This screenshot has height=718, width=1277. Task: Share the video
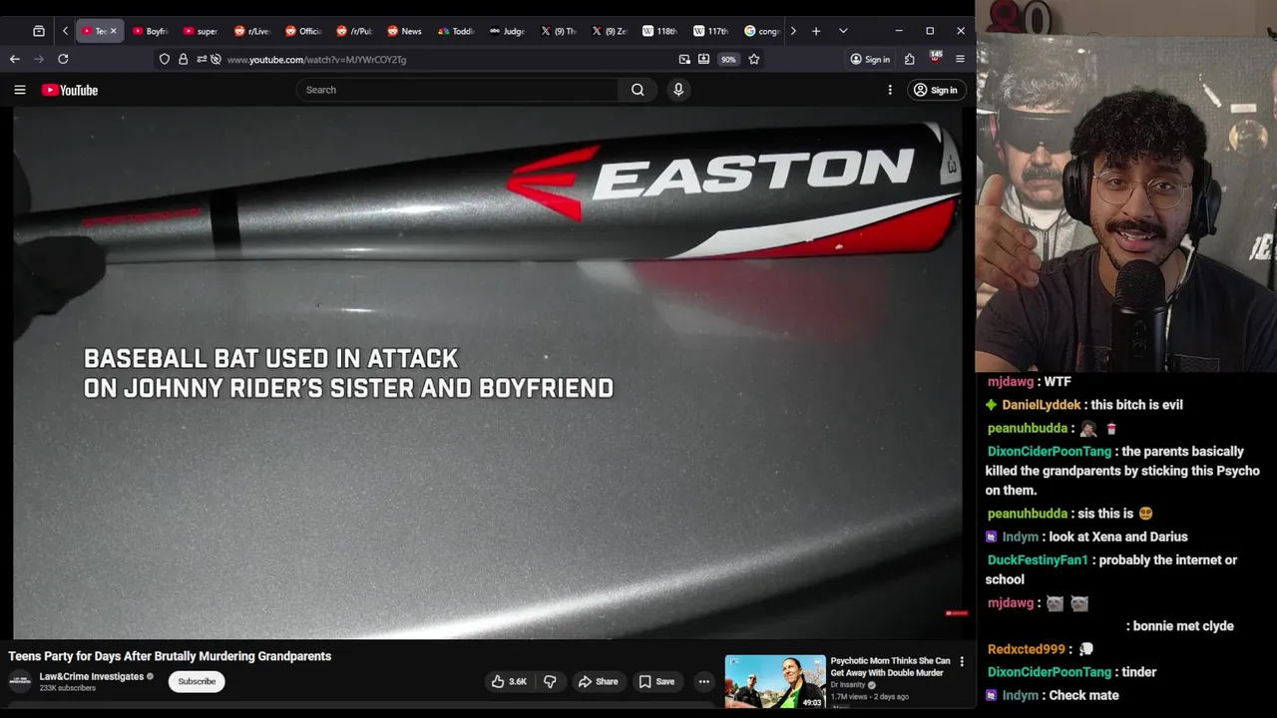tap(599, 681)
